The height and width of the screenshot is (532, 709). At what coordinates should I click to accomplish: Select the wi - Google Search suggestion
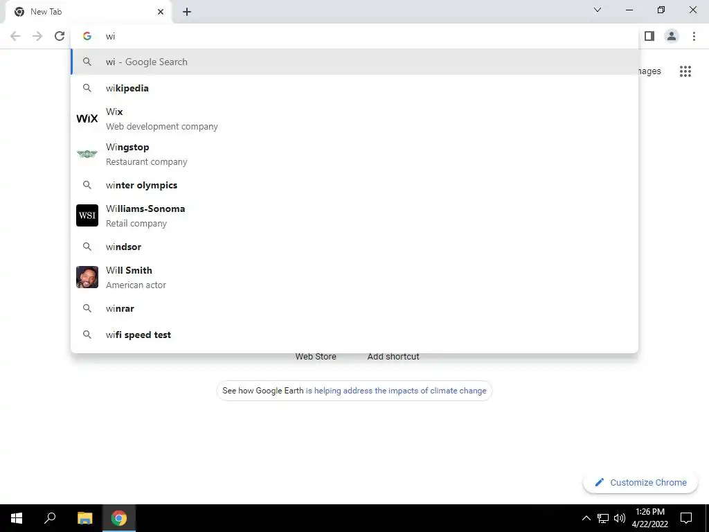point(354,62)
